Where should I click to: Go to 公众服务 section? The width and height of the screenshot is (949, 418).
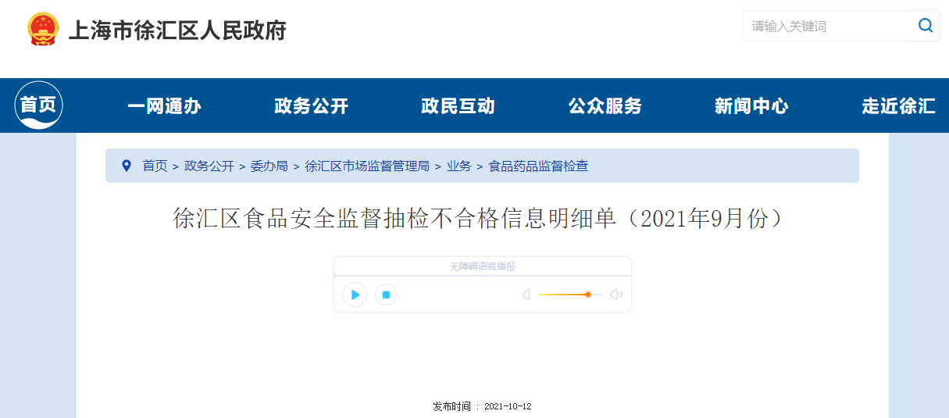[x=605, y=106]
